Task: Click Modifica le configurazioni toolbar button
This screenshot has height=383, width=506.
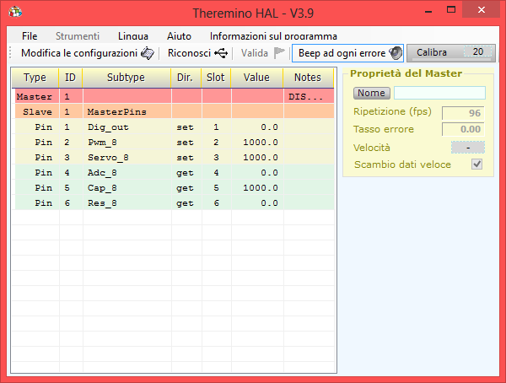Action: [x=87, y=53]
